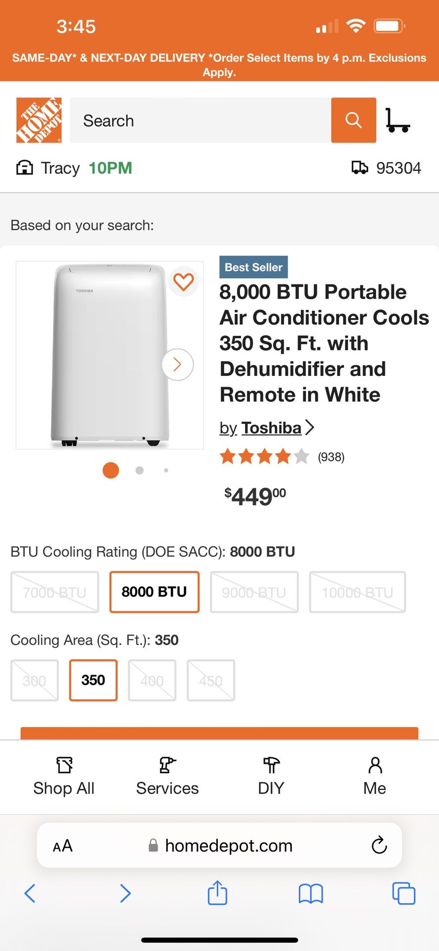Show open Safari tabs
Image resolution: width=439 pixels, height=951 pixels.
tap(403, 893)
